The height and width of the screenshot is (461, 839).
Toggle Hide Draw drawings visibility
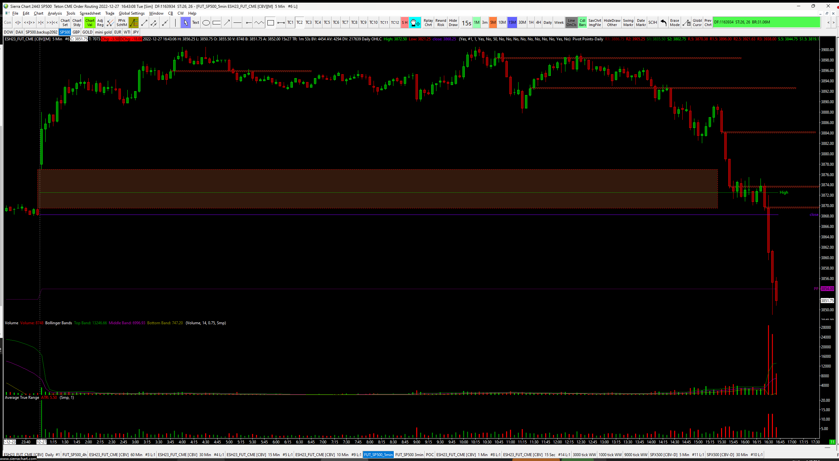(x=453, y=22)
